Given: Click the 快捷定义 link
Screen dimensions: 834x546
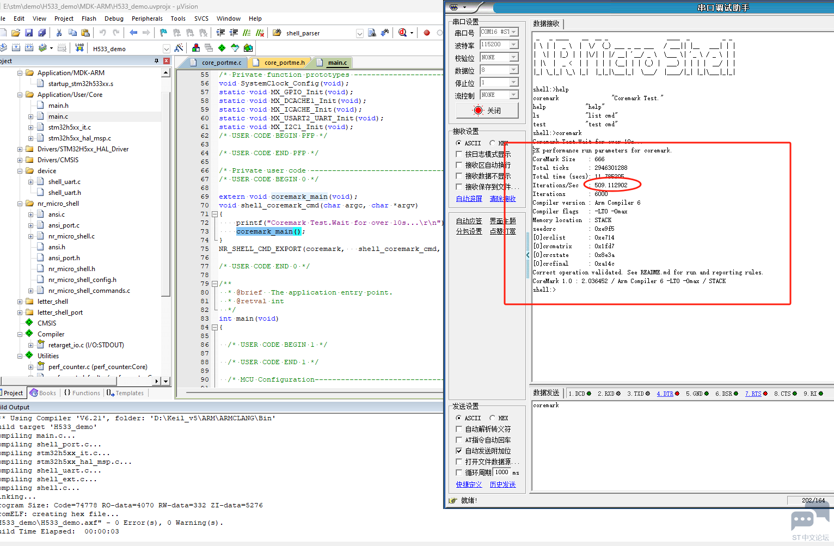Looking at the screenshot, I should click(x=469, y=484).
